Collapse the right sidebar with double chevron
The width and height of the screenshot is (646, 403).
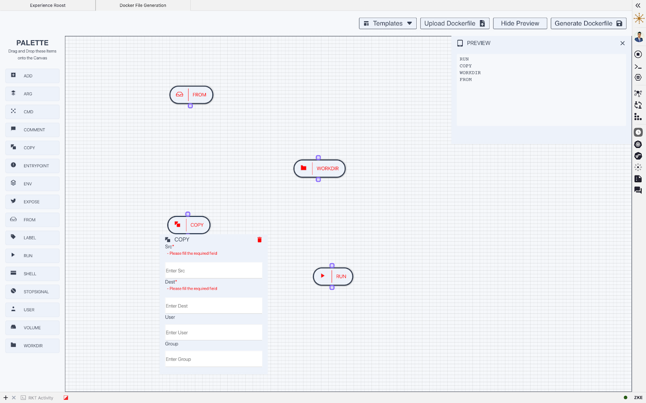638,6
